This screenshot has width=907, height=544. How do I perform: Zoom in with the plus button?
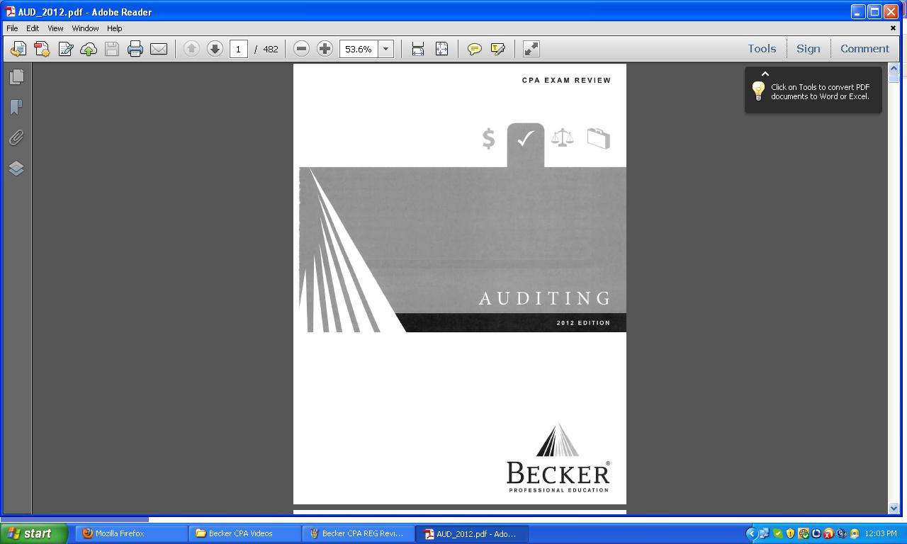pyautogui.click(x=325, y=49)
